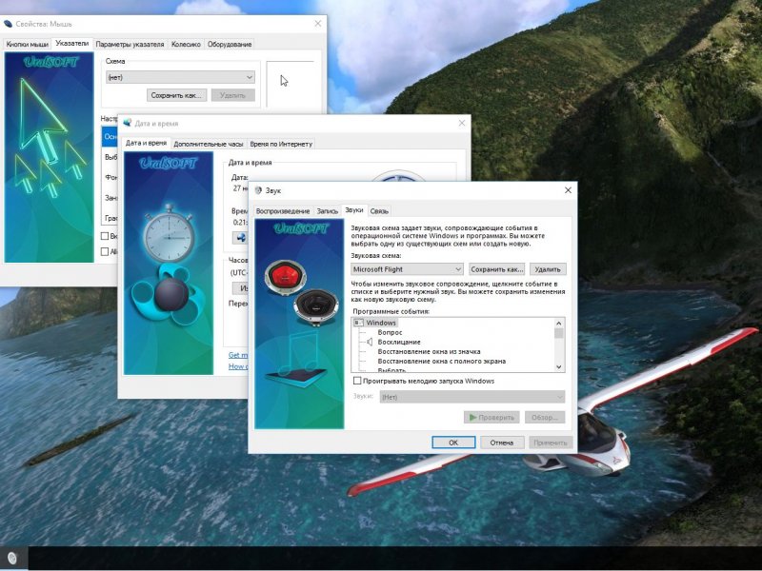Click the Звуковая схема: label
This screenshot has width=762, height=571.
377,255
